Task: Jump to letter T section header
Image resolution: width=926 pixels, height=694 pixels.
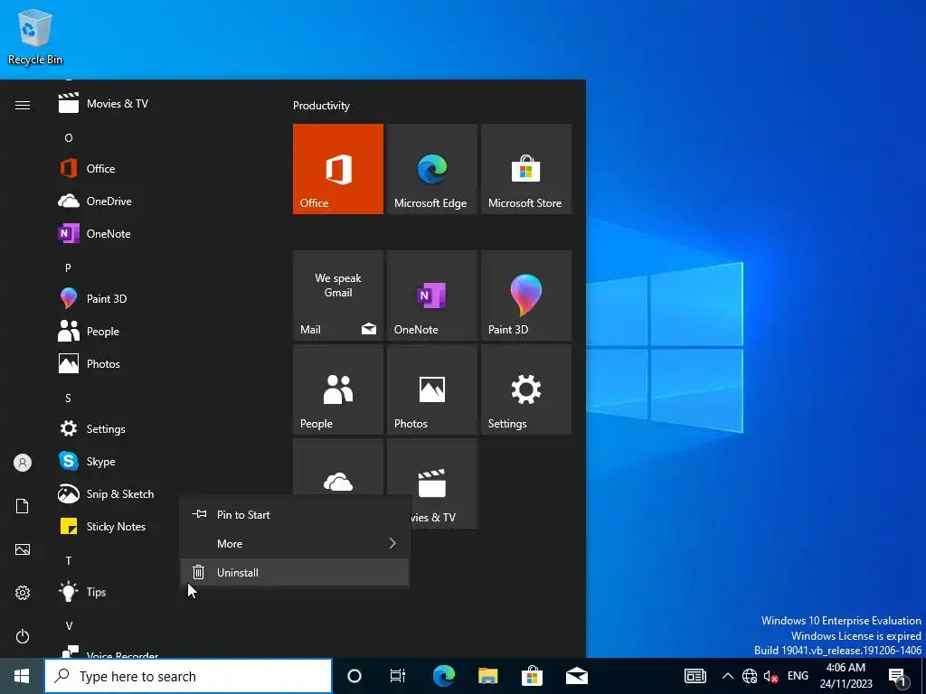Action: [69, 560]
